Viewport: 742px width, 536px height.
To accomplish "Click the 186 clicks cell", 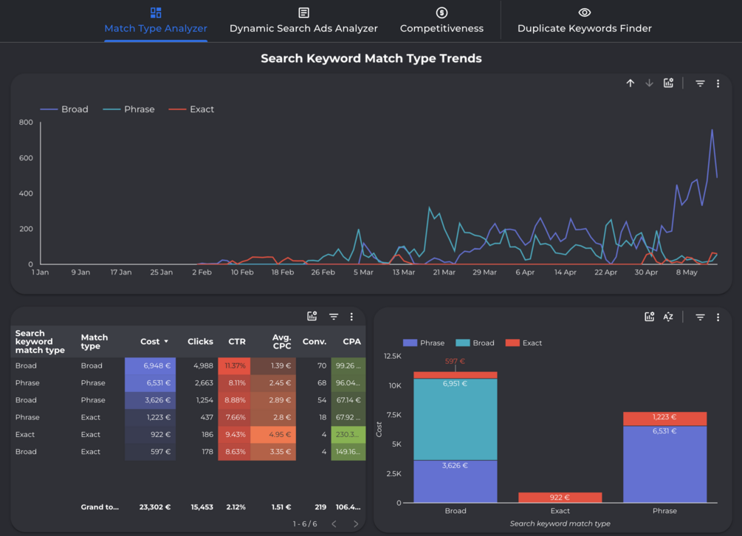I will 207,434.
